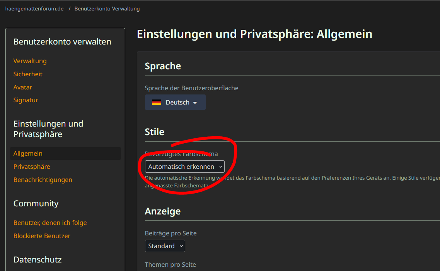Click the Benutzerkonto verwalten sidebar heading

[x=62, y=42]
